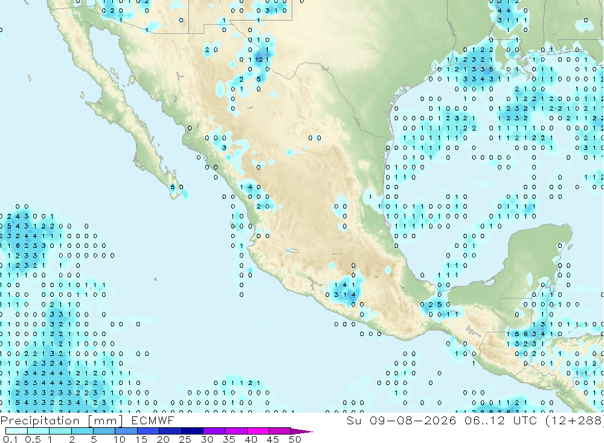Click legend value '40'
Viewport: 604px width, 443px height.
pyautogui.click(x=251, y=439)
